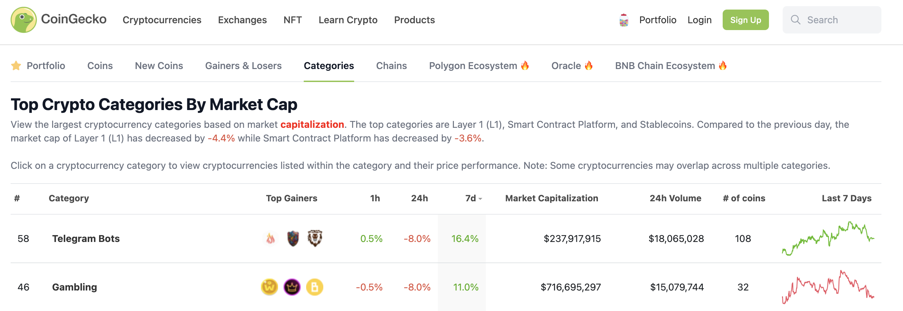Click the yellow star Portfolio icon
903x311 pixels.
click(16, 66)
